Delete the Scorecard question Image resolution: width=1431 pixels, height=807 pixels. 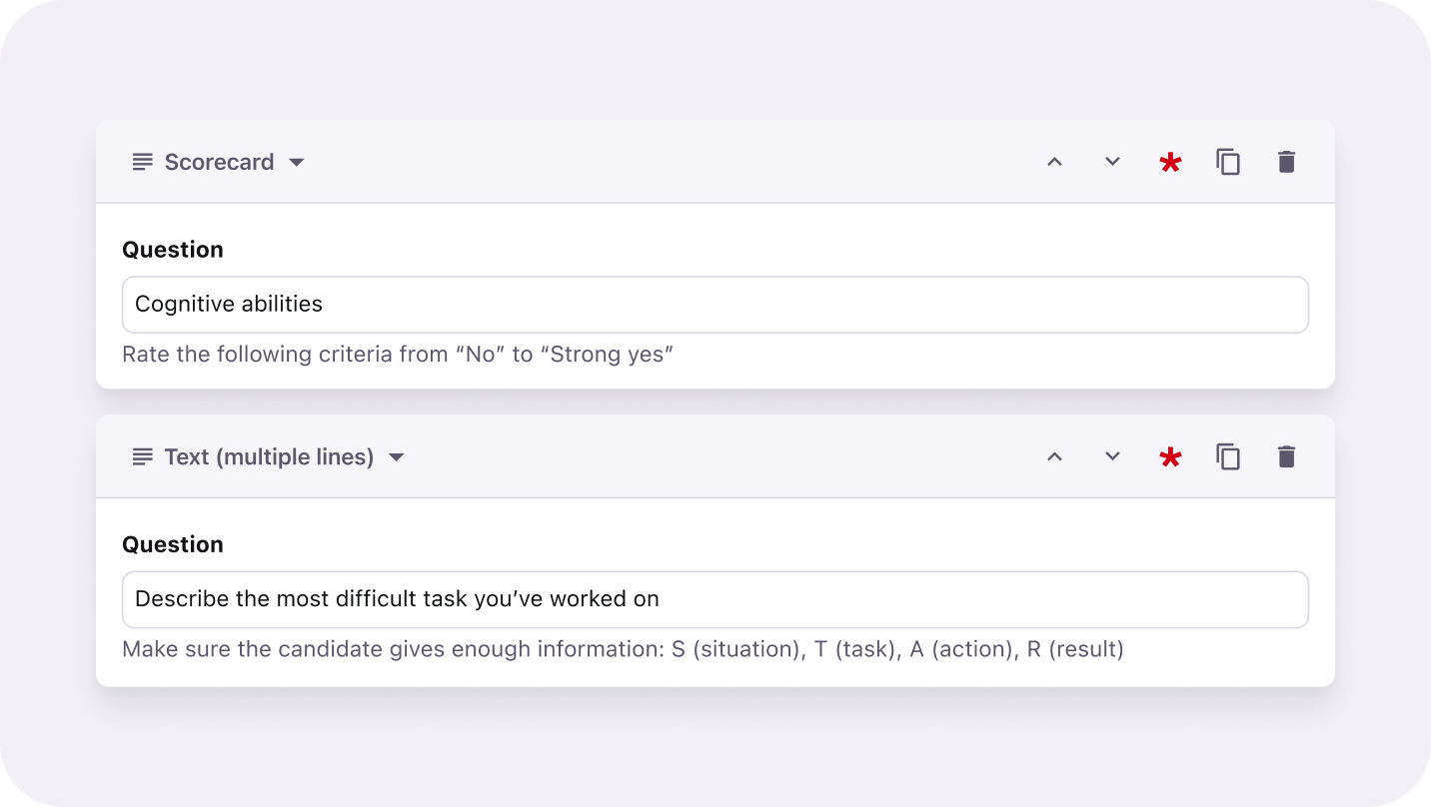point(1286,162)
